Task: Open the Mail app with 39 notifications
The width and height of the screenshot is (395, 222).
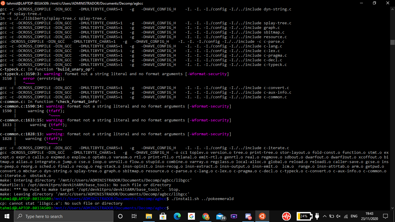Action: click(219, 216)
